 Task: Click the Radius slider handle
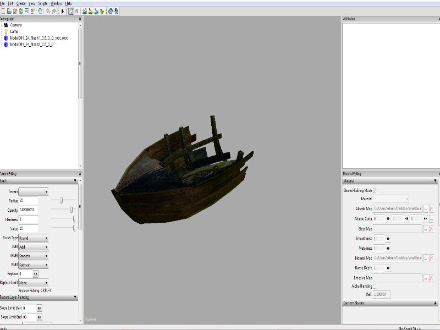[61, 200]
